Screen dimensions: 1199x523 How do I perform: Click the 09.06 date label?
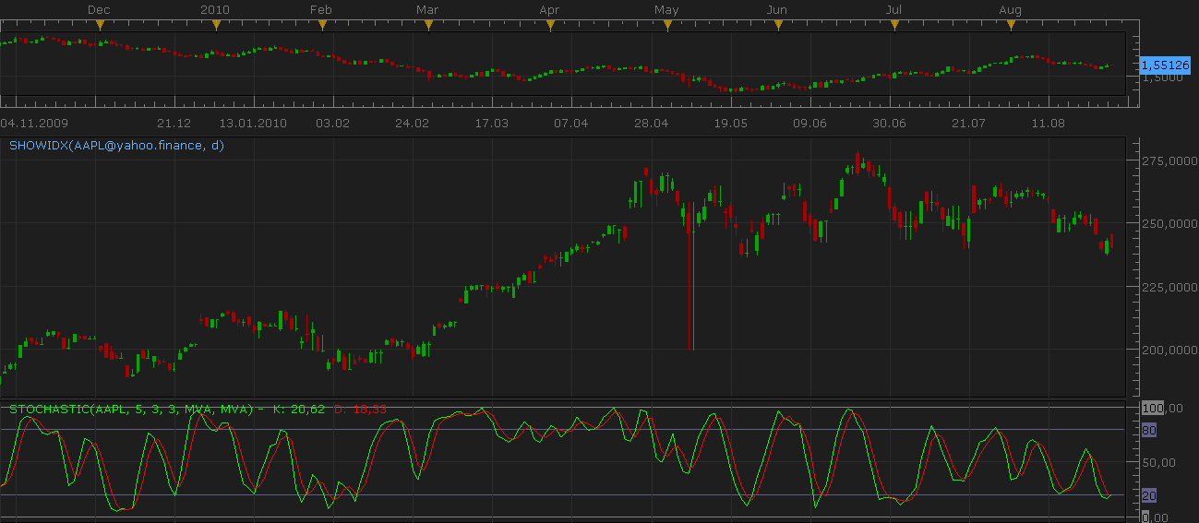coord(809,123)
